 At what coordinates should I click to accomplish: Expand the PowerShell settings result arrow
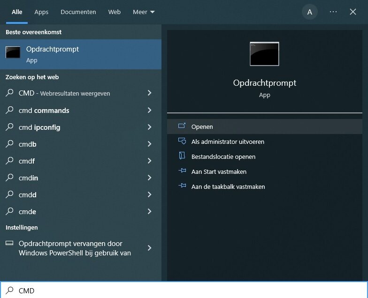pyautogui.click(x=149, y=248)
